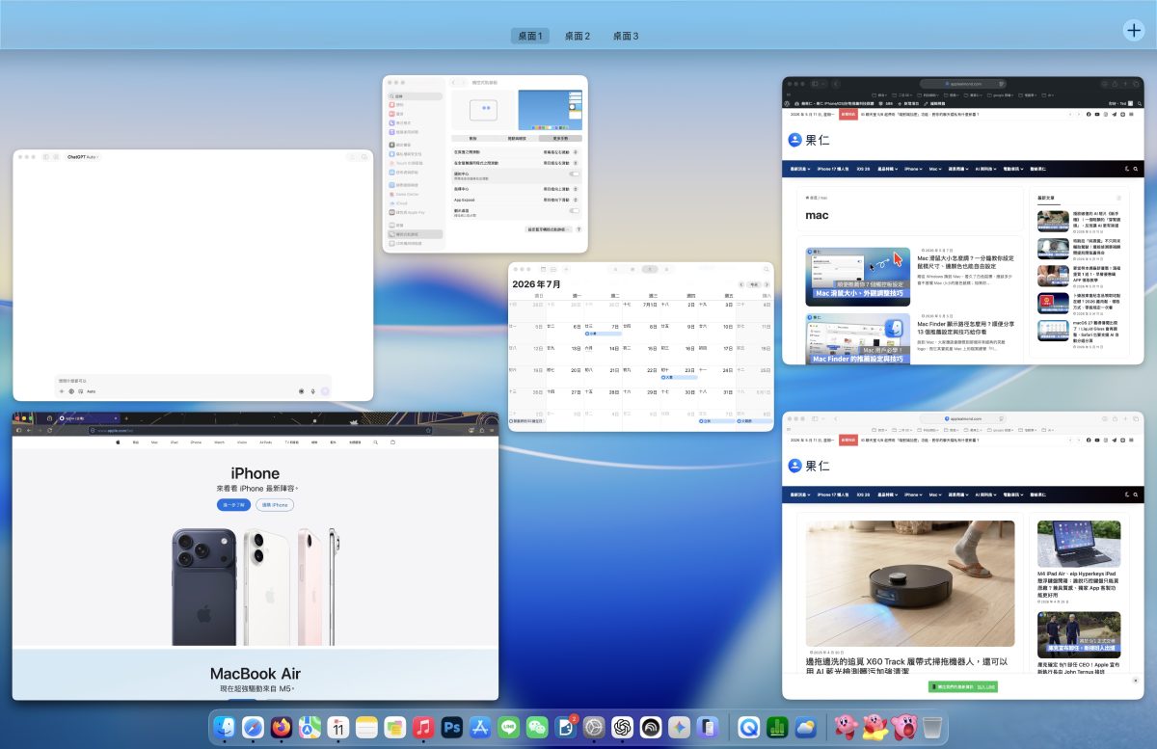This screenshot has height=749, width=1157.
Task: Go to previous month arrow in Calendar
Action: 741,284
